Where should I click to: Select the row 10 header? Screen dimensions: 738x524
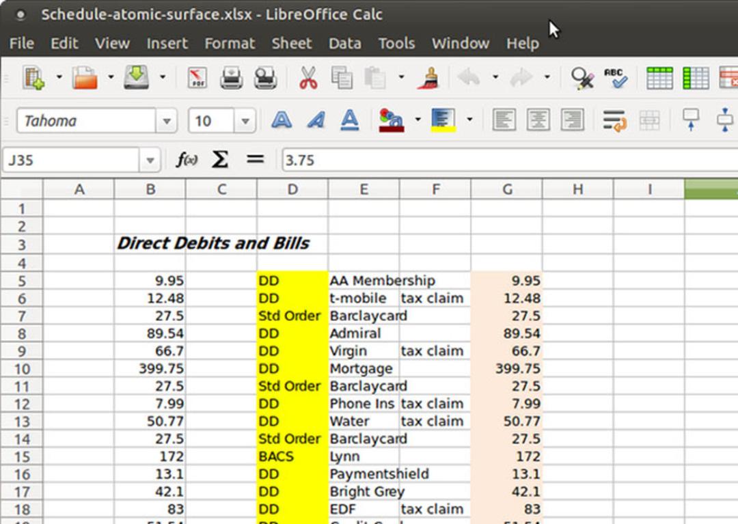pyautogui.click(x=22, y=368)
